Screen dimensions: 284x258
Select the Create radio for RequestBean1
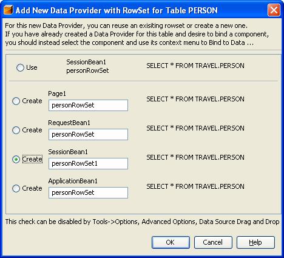point(16,130)
